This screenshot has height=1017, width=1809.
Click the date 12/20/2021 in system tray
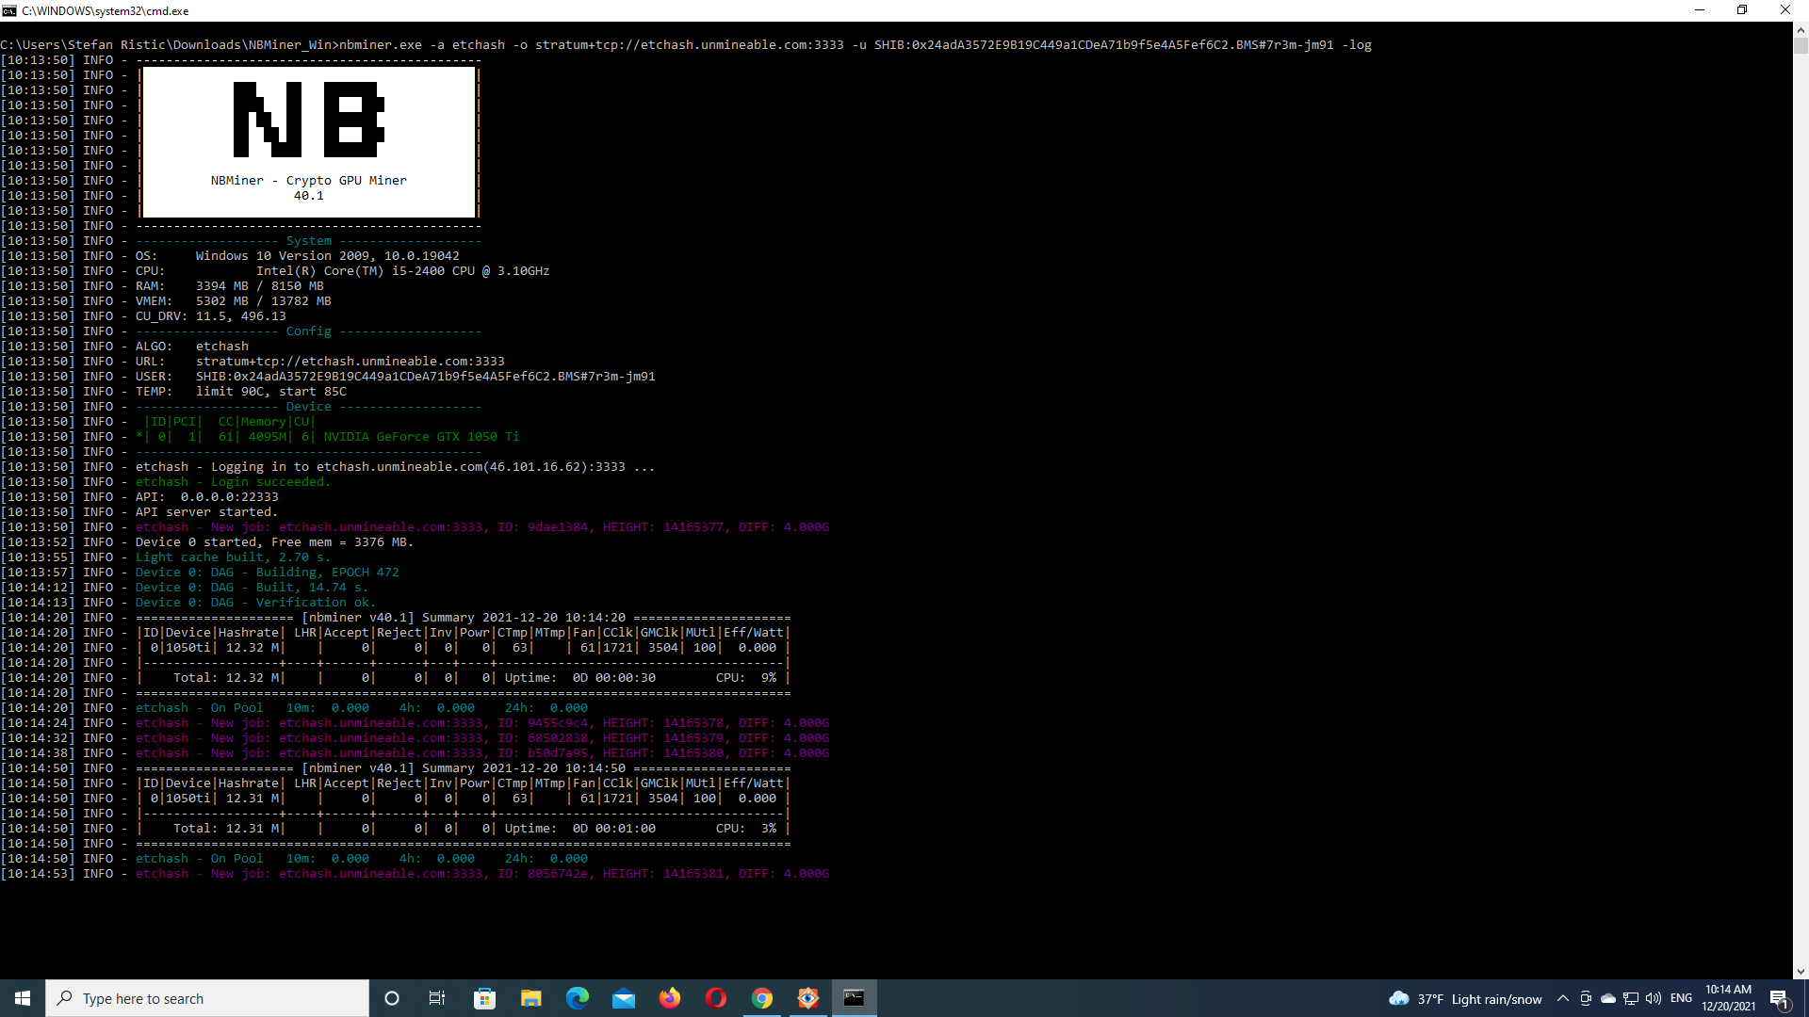1732,1007
